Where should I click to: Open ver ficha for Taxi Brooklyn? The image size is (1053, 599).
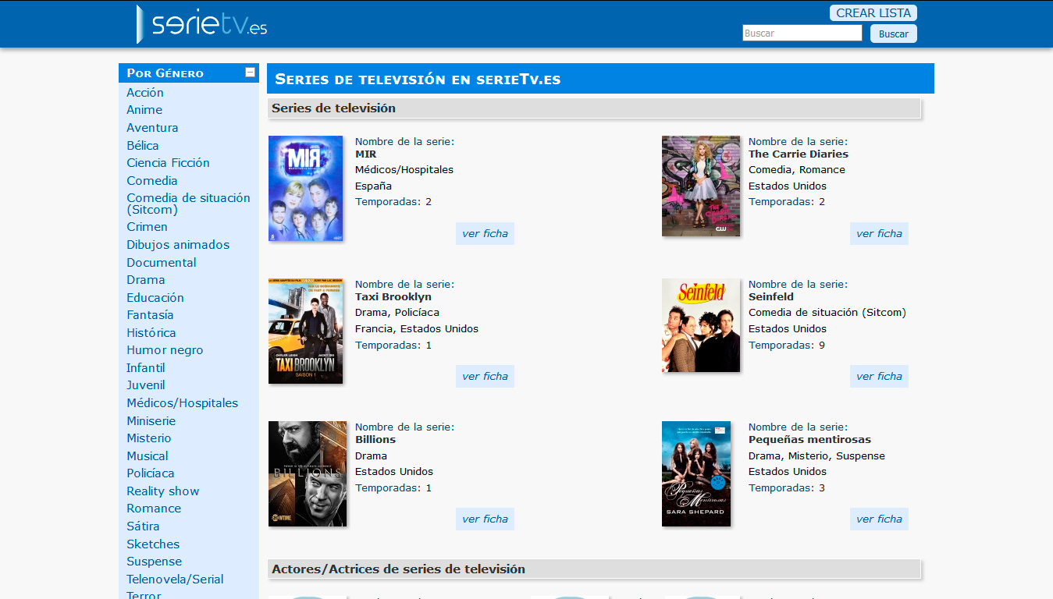485,376
